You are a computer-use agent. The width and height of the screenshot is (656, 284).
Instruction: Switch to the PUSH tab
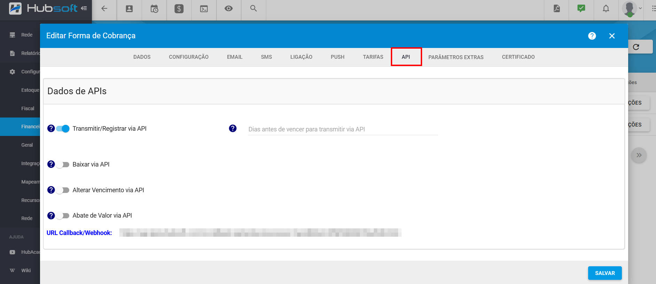[x=338, y=57]
